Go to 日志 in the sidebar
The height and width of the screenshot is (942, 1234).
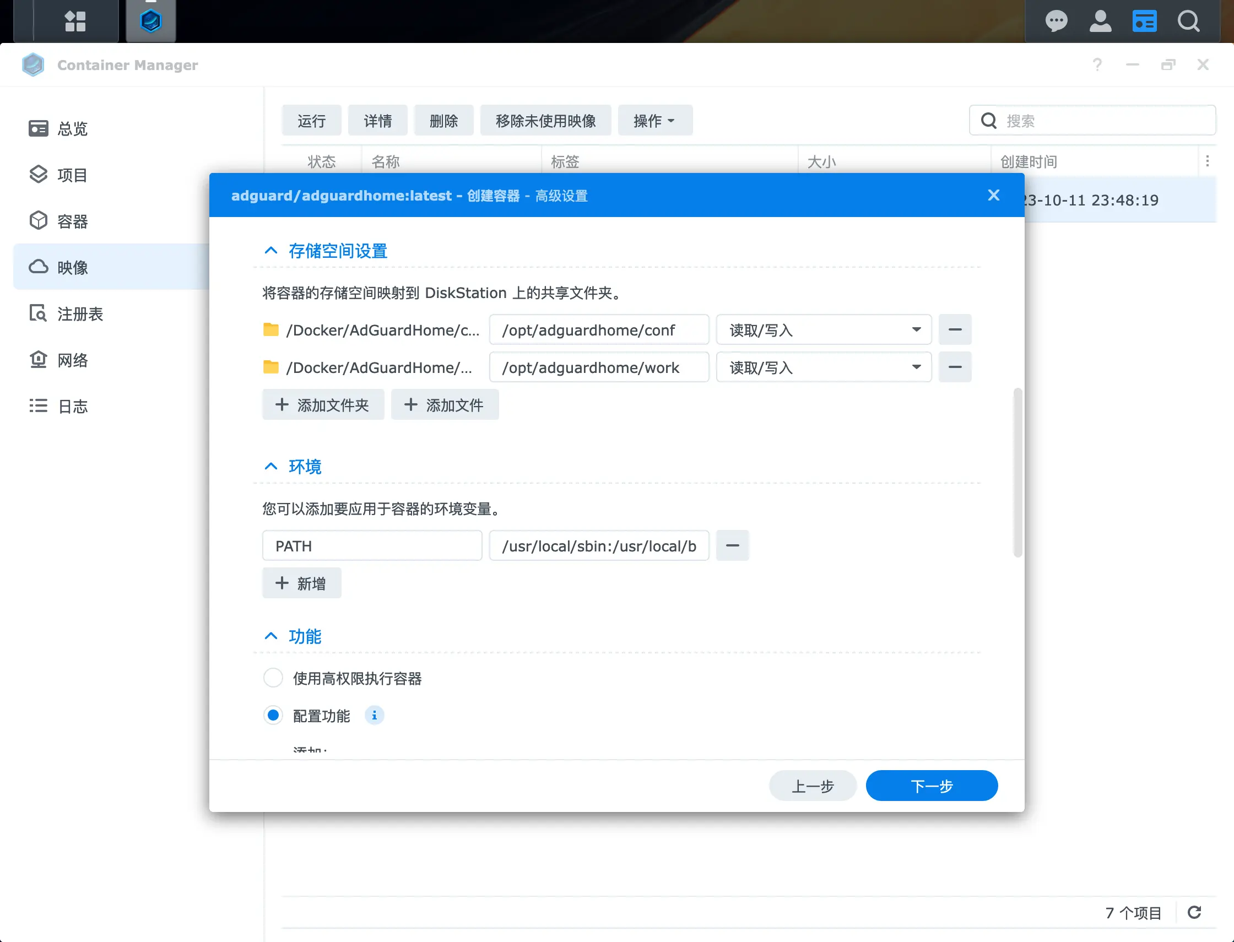point(110,407)
